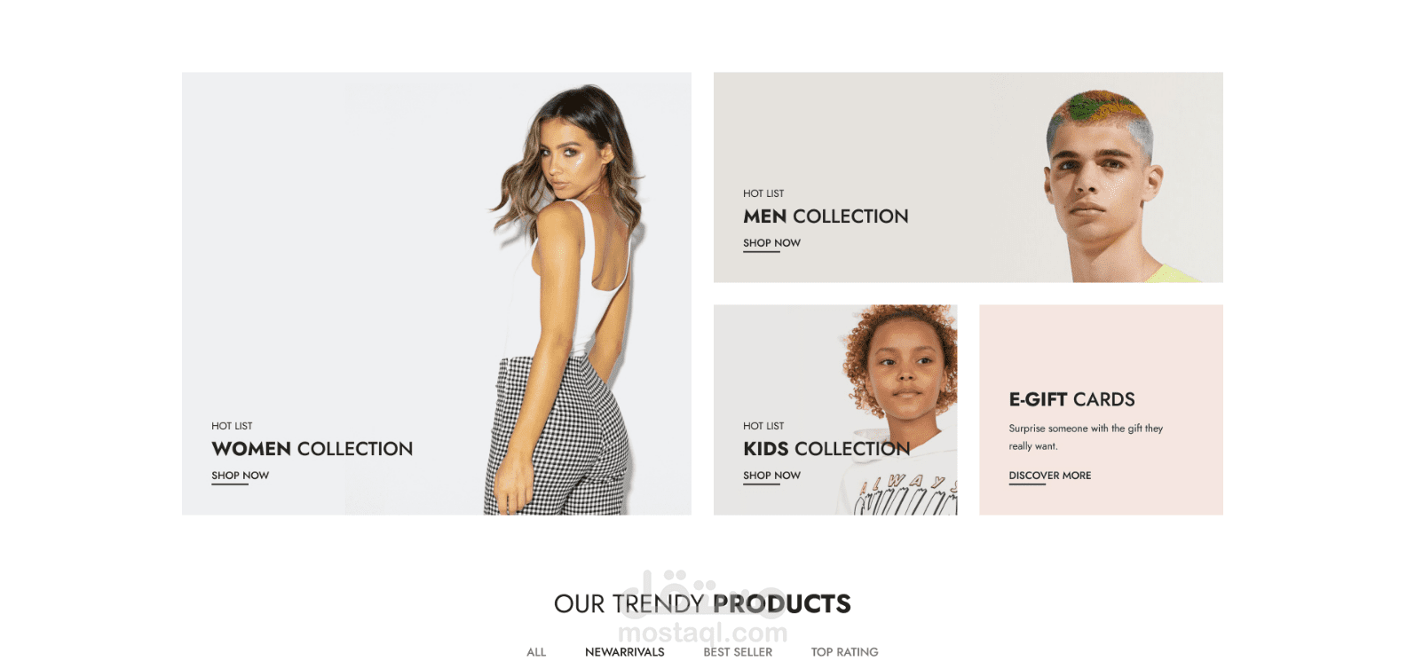Switch to the Top Rating tab
Viewport: 1407px width, 661px height.
pyautogui.click(x=844, y=652)
